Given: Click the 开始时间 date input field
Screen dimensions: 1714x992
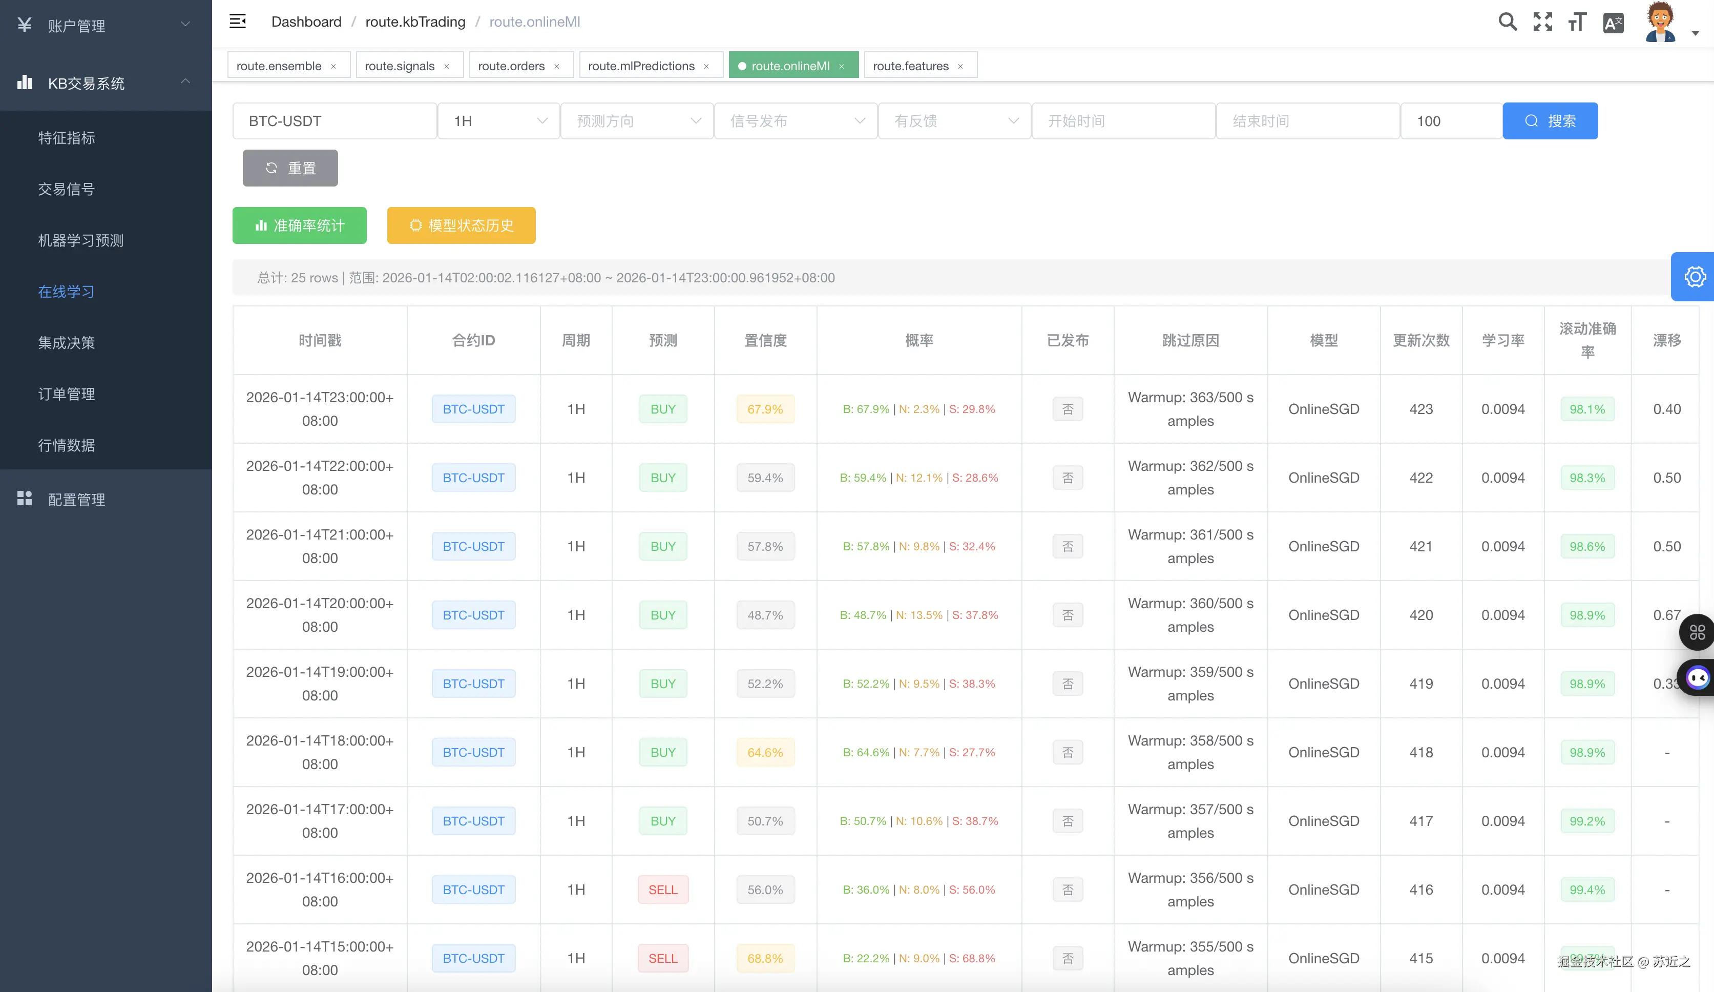Looking at the screenshot, I should [x=1123, y=121].
